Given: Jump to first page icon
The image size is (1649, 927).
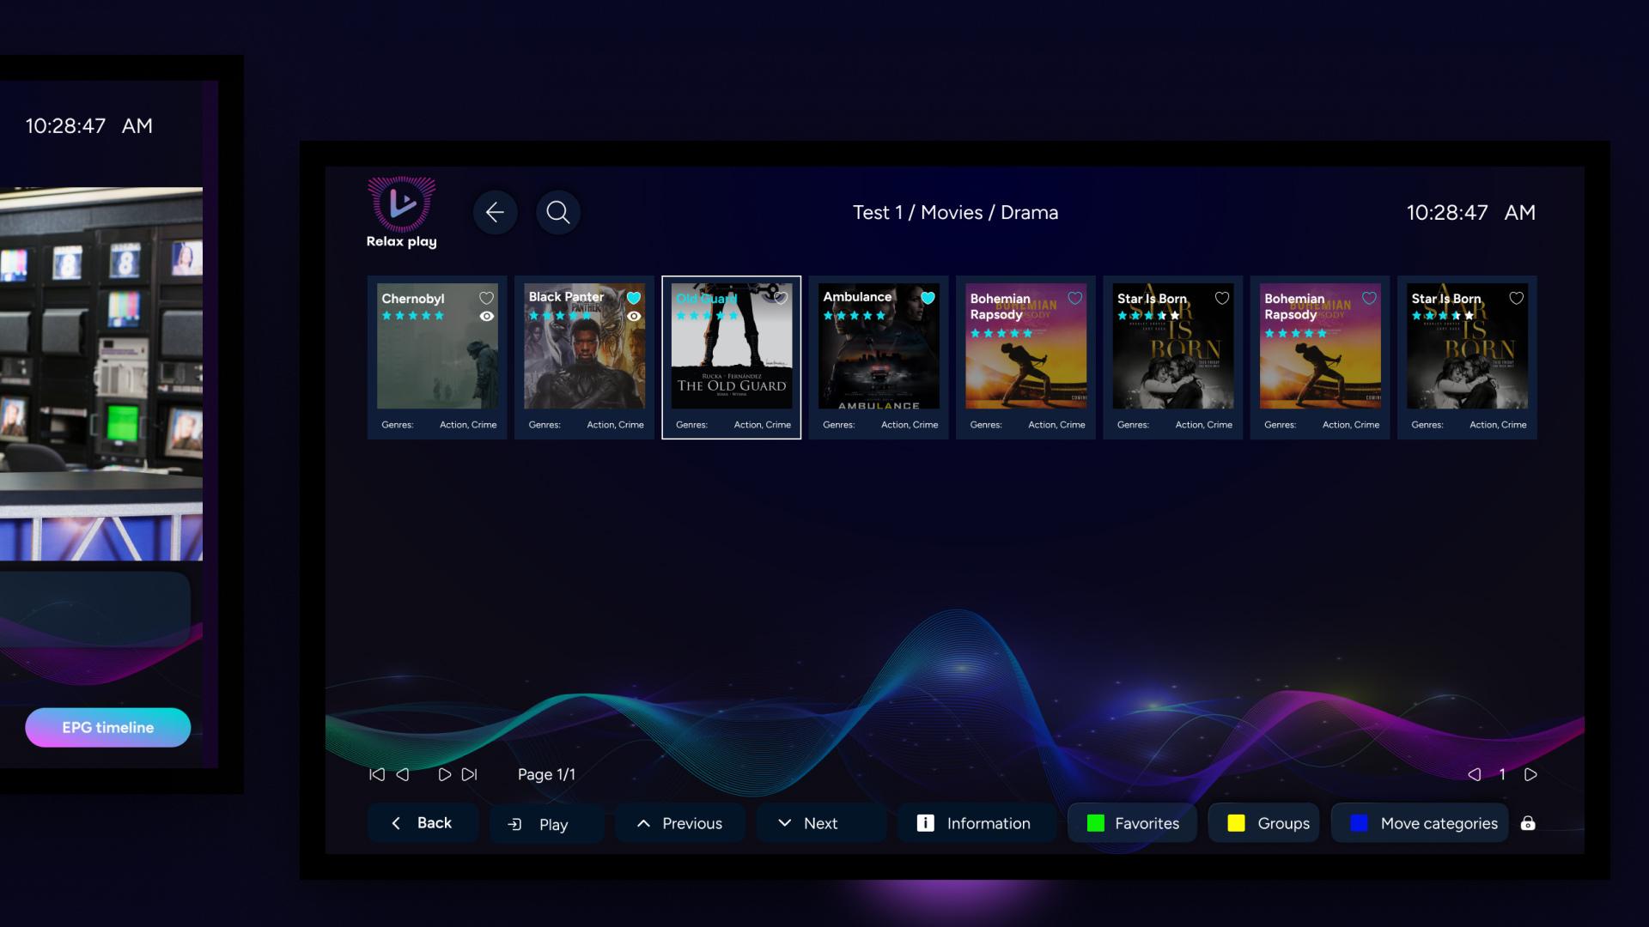Looking at the screenshot, I should [376, 774].
